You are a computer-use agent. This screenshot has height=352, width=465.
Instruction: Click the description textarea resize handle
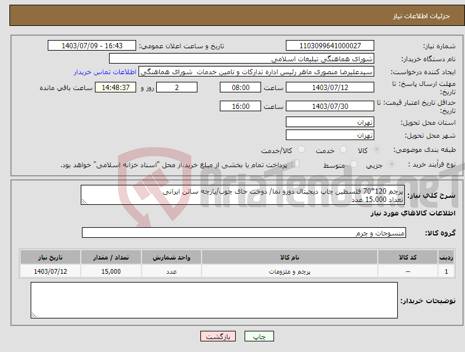pyautogui.click(x=84, y=201)
